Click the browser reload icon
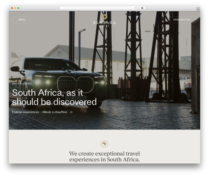This screenshot has width=209, height=176. click(136, 8)
